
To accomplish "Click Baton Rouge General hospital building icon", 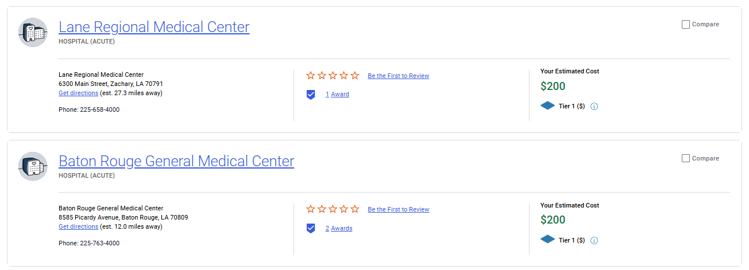I will point(33,166).
